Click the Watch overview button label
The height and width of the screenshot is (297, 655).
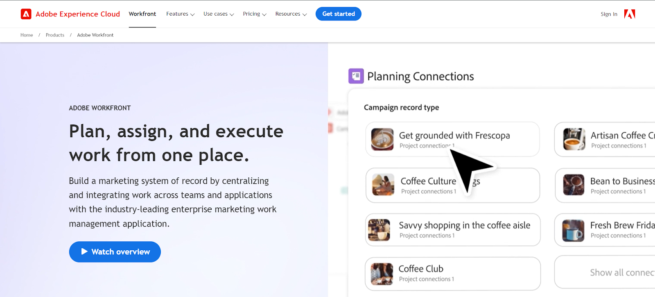pos(121,252)
